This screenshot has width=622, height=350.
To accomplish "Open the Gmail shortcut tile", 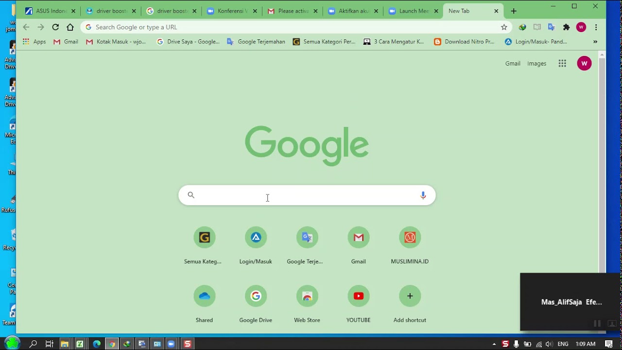I will (x=358, y=245).
